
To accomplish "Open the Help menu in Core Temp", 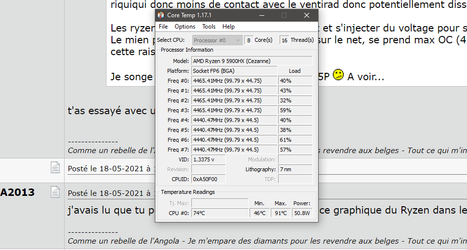I will (228, 27).
